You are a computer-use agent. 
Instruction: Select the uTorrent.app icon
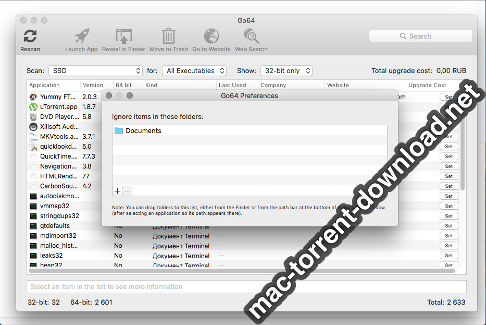33,107
